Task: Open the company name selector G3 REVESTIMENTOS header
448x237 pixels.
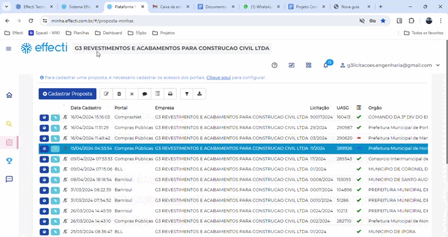Action: [172, 49]
